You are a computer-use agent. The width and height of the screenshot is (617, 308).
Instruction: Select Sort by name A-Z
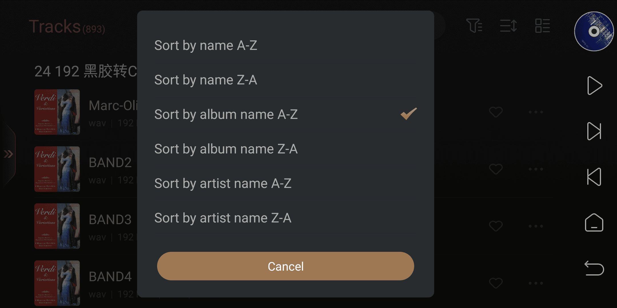(206, 46)
